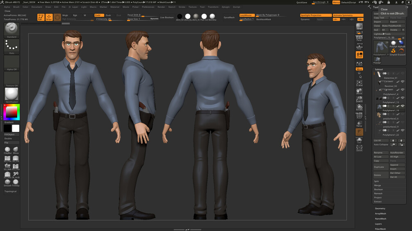This screenshot has width=412, height=231.
Task: Expand the ArrayMesh palette section
Action: [x=380, y=214]
